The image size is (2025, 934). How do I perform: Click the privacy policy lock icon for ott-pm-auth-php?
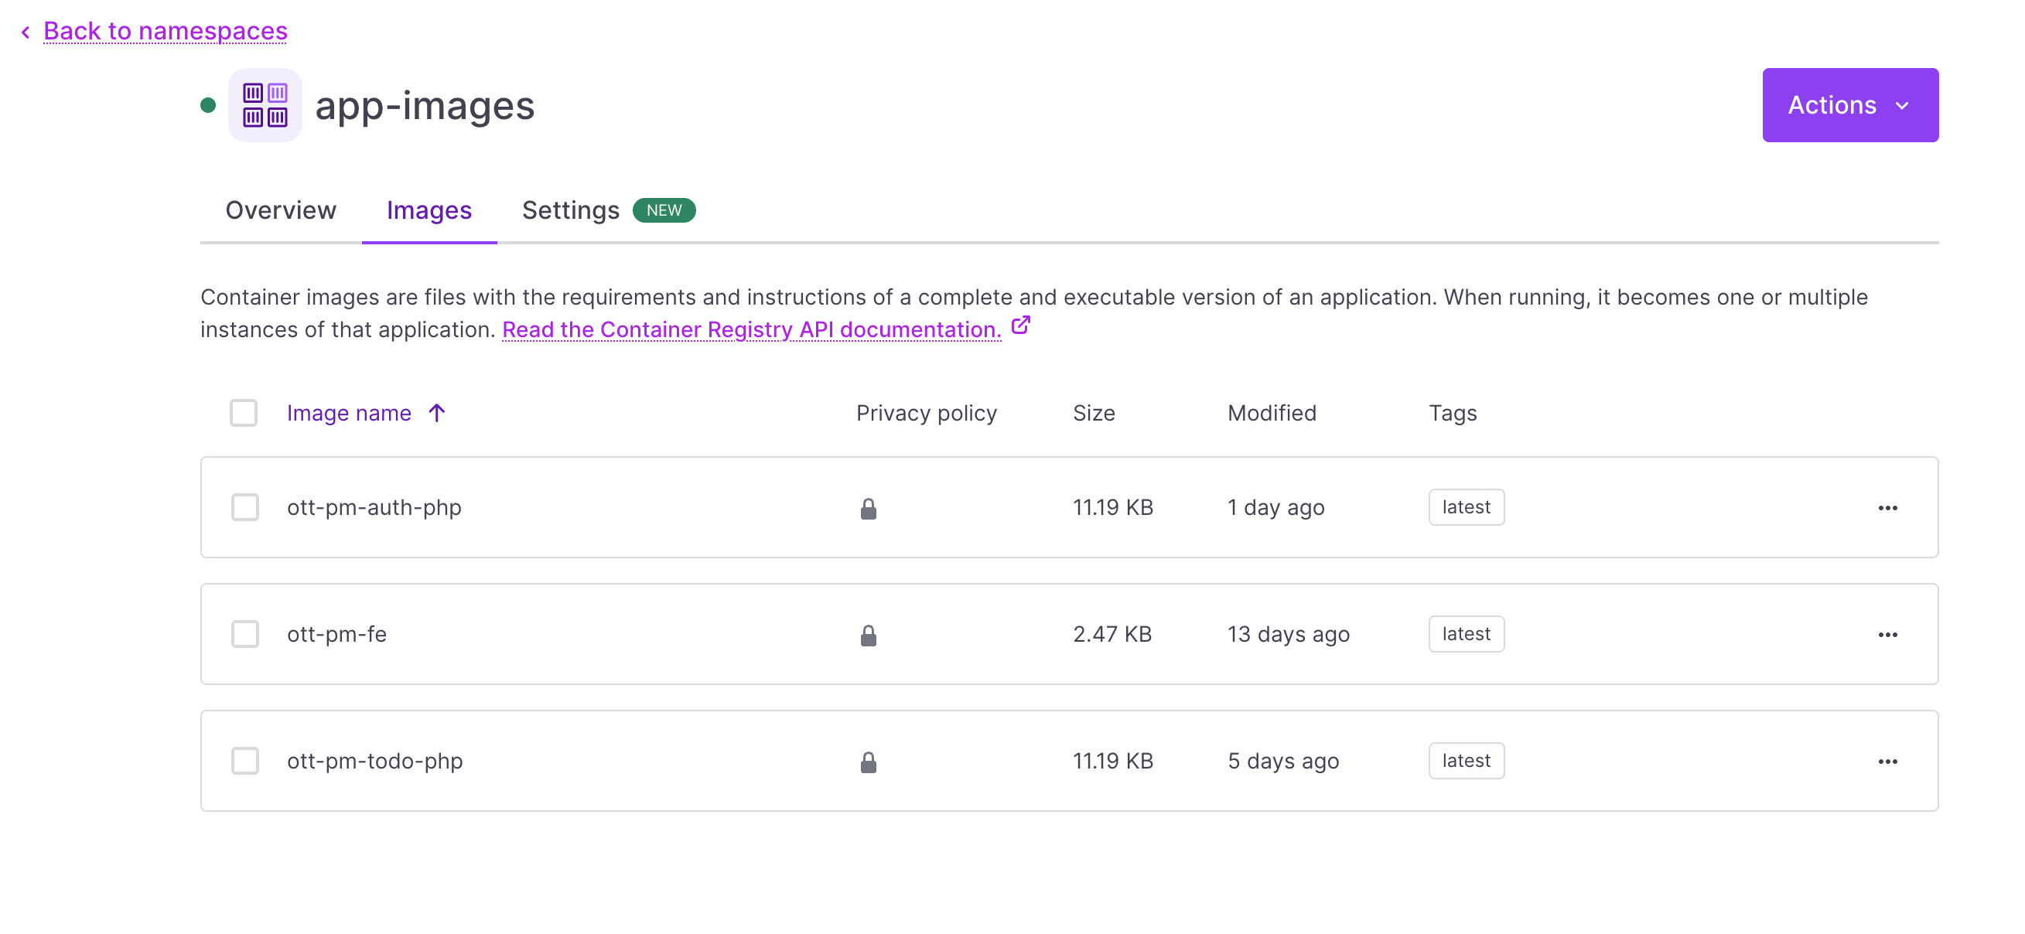(x=868, y=507)
